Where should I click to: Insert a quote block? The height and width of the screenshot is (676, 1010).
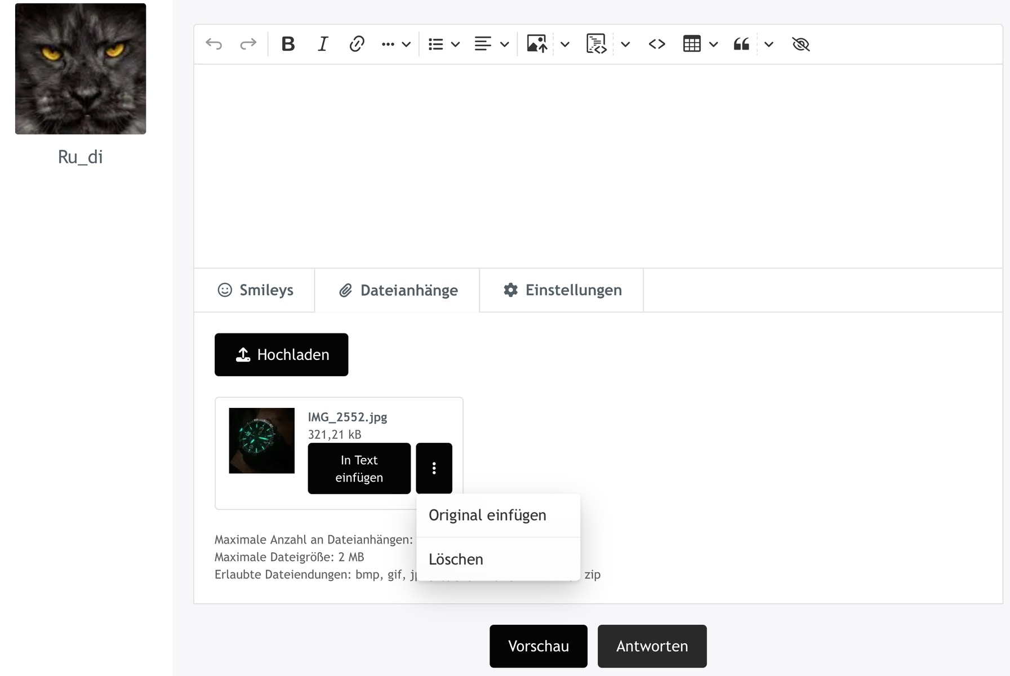741,44
